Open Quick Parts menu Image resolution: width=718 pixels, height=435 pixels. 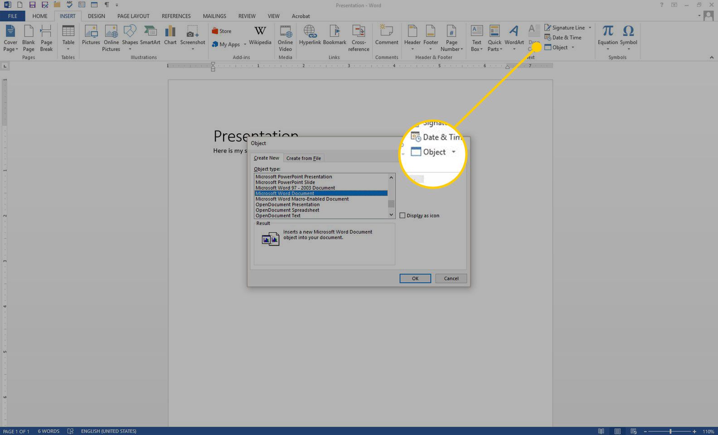(x=495, y=38)
